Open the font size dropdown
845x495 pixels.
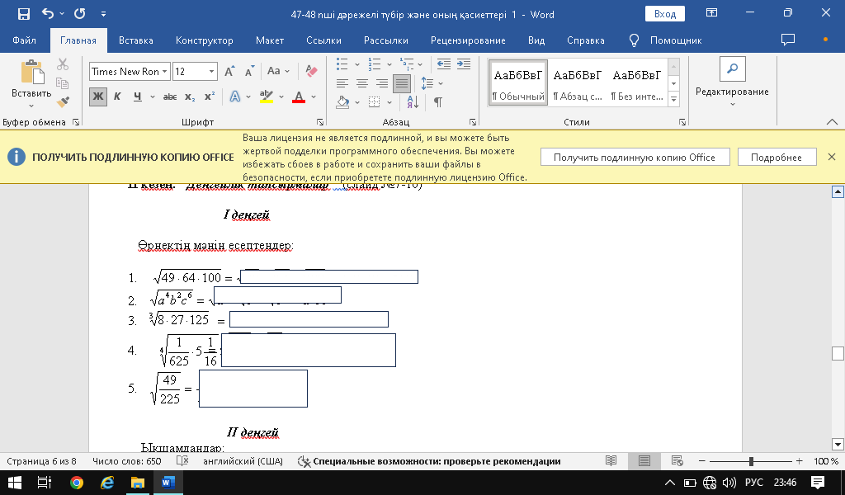[x=212, y=72]
